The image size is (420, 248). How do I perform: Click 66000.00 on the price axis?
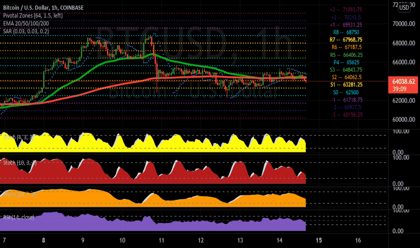(x=404, y=62)
